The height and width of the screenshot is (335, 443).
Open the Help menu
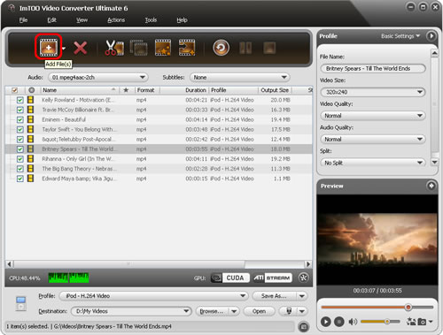(182, 20)
